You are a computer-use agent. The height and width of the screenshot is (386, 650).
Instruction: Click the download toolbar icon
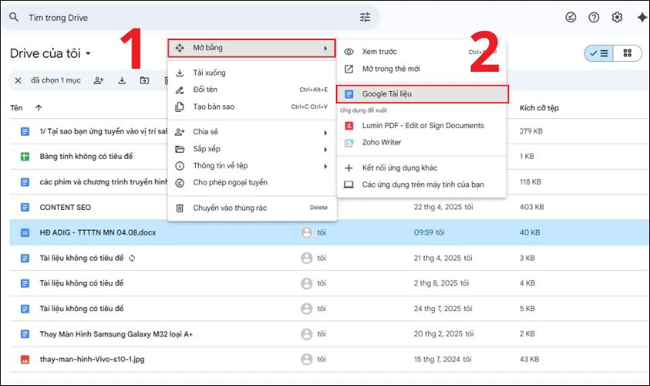point(122,80)
